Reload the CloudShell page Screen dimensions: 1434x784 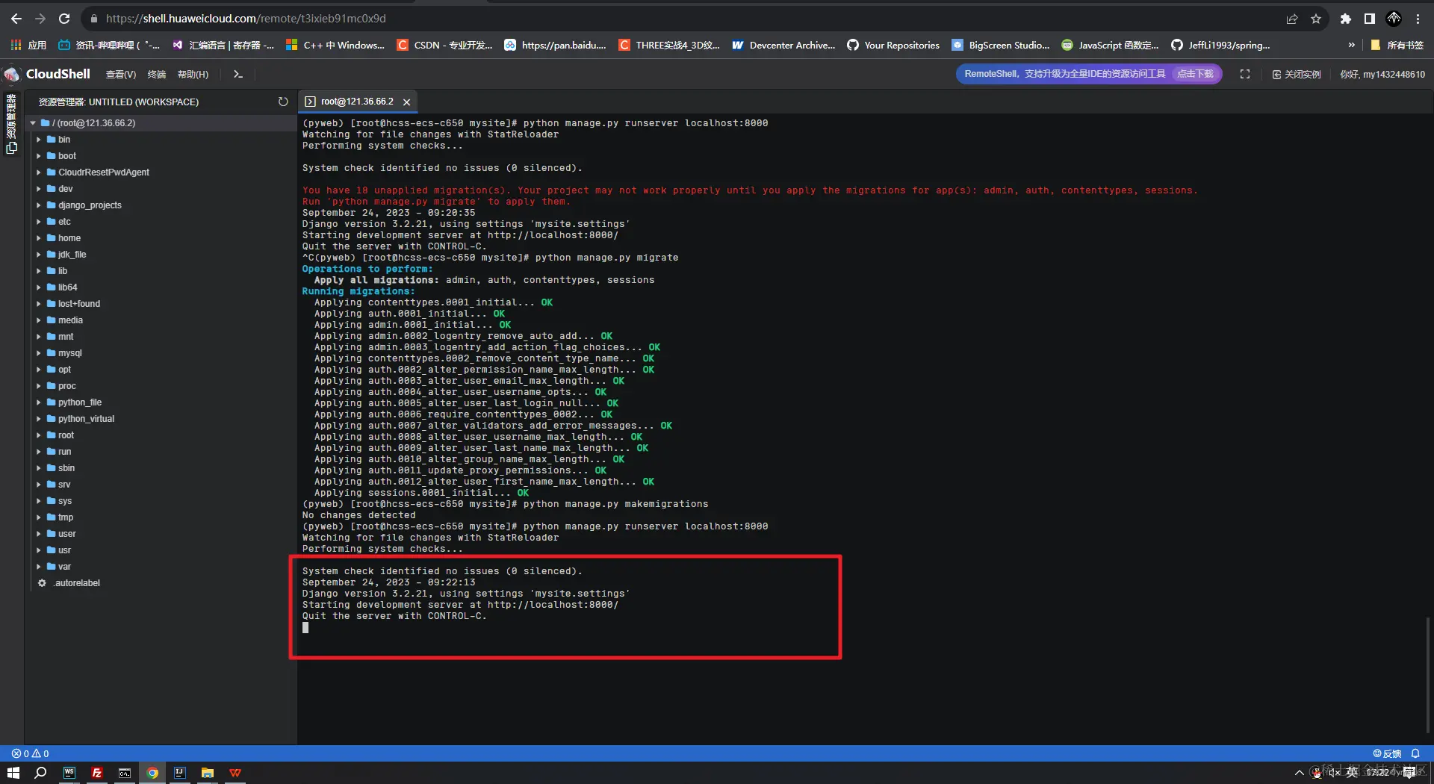[64, 19]
